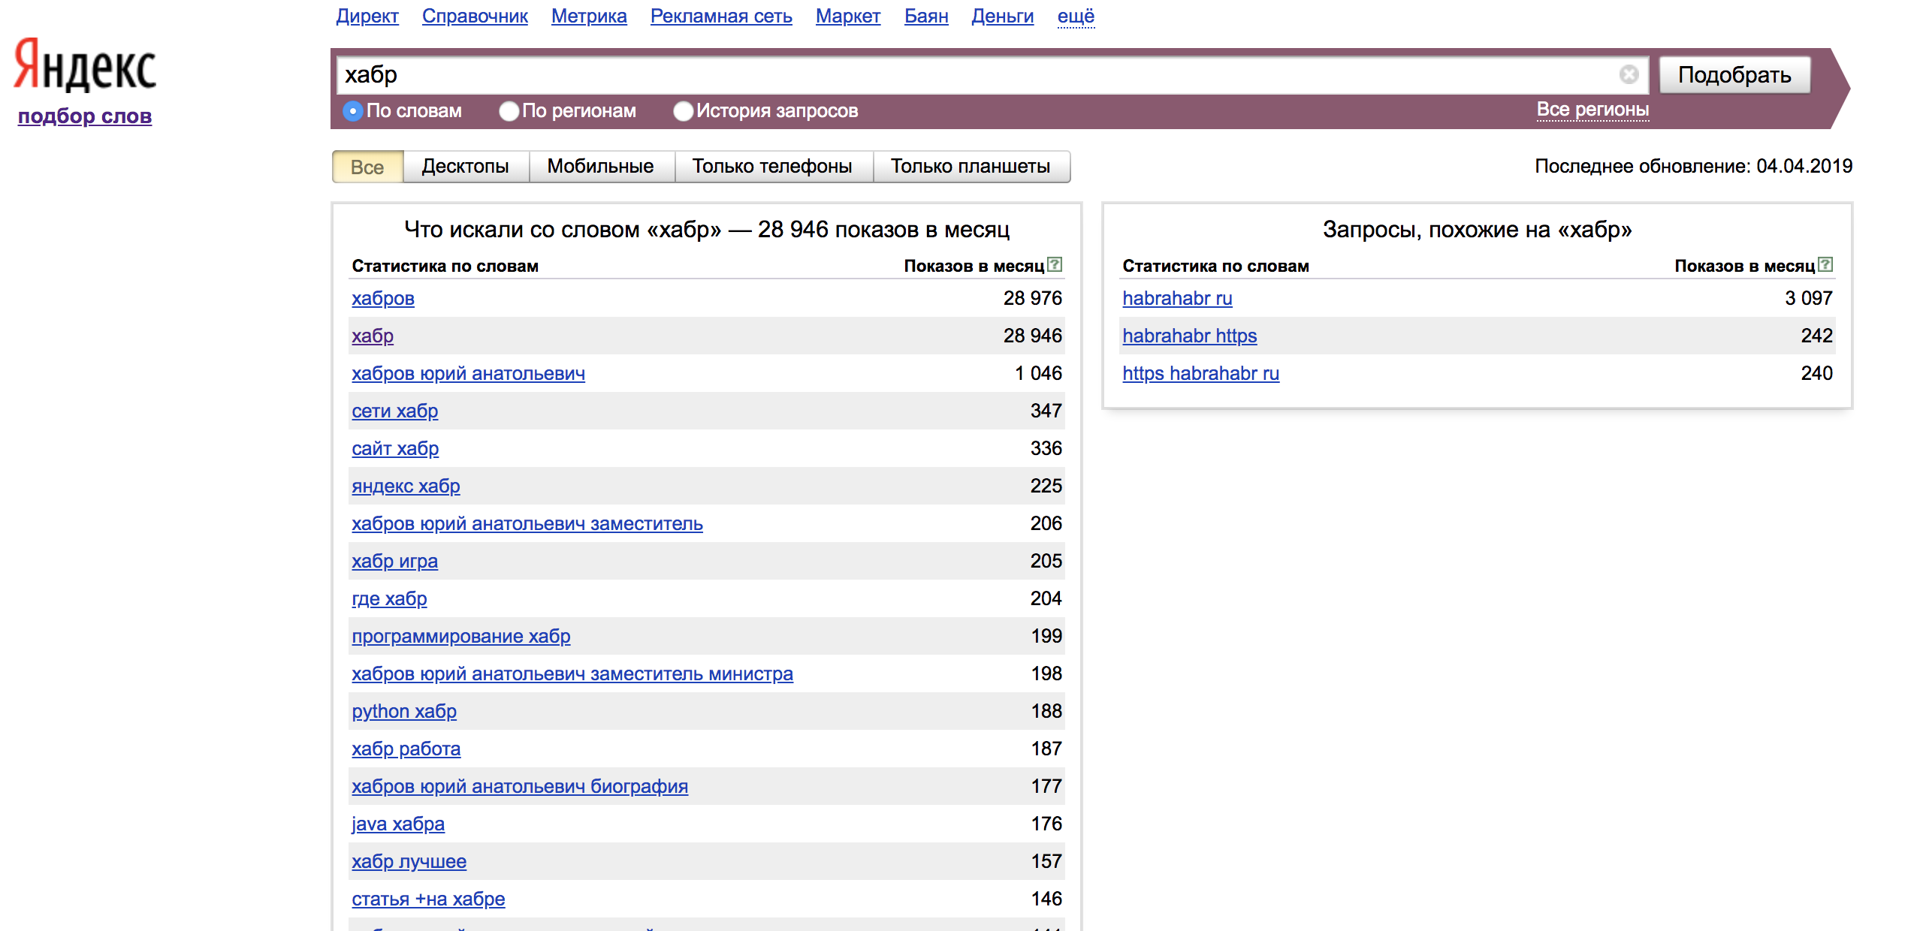Click 'Последнее обновление: 04.04.2019' text
The width and height of the screenshot is (1926, 931).
1693,166
